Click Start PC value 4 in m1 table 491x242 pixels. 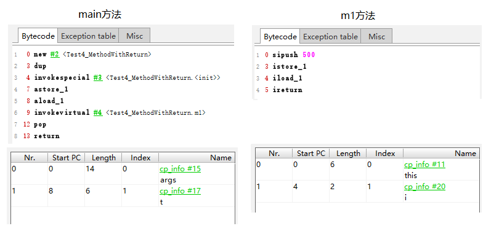(295, 187)
